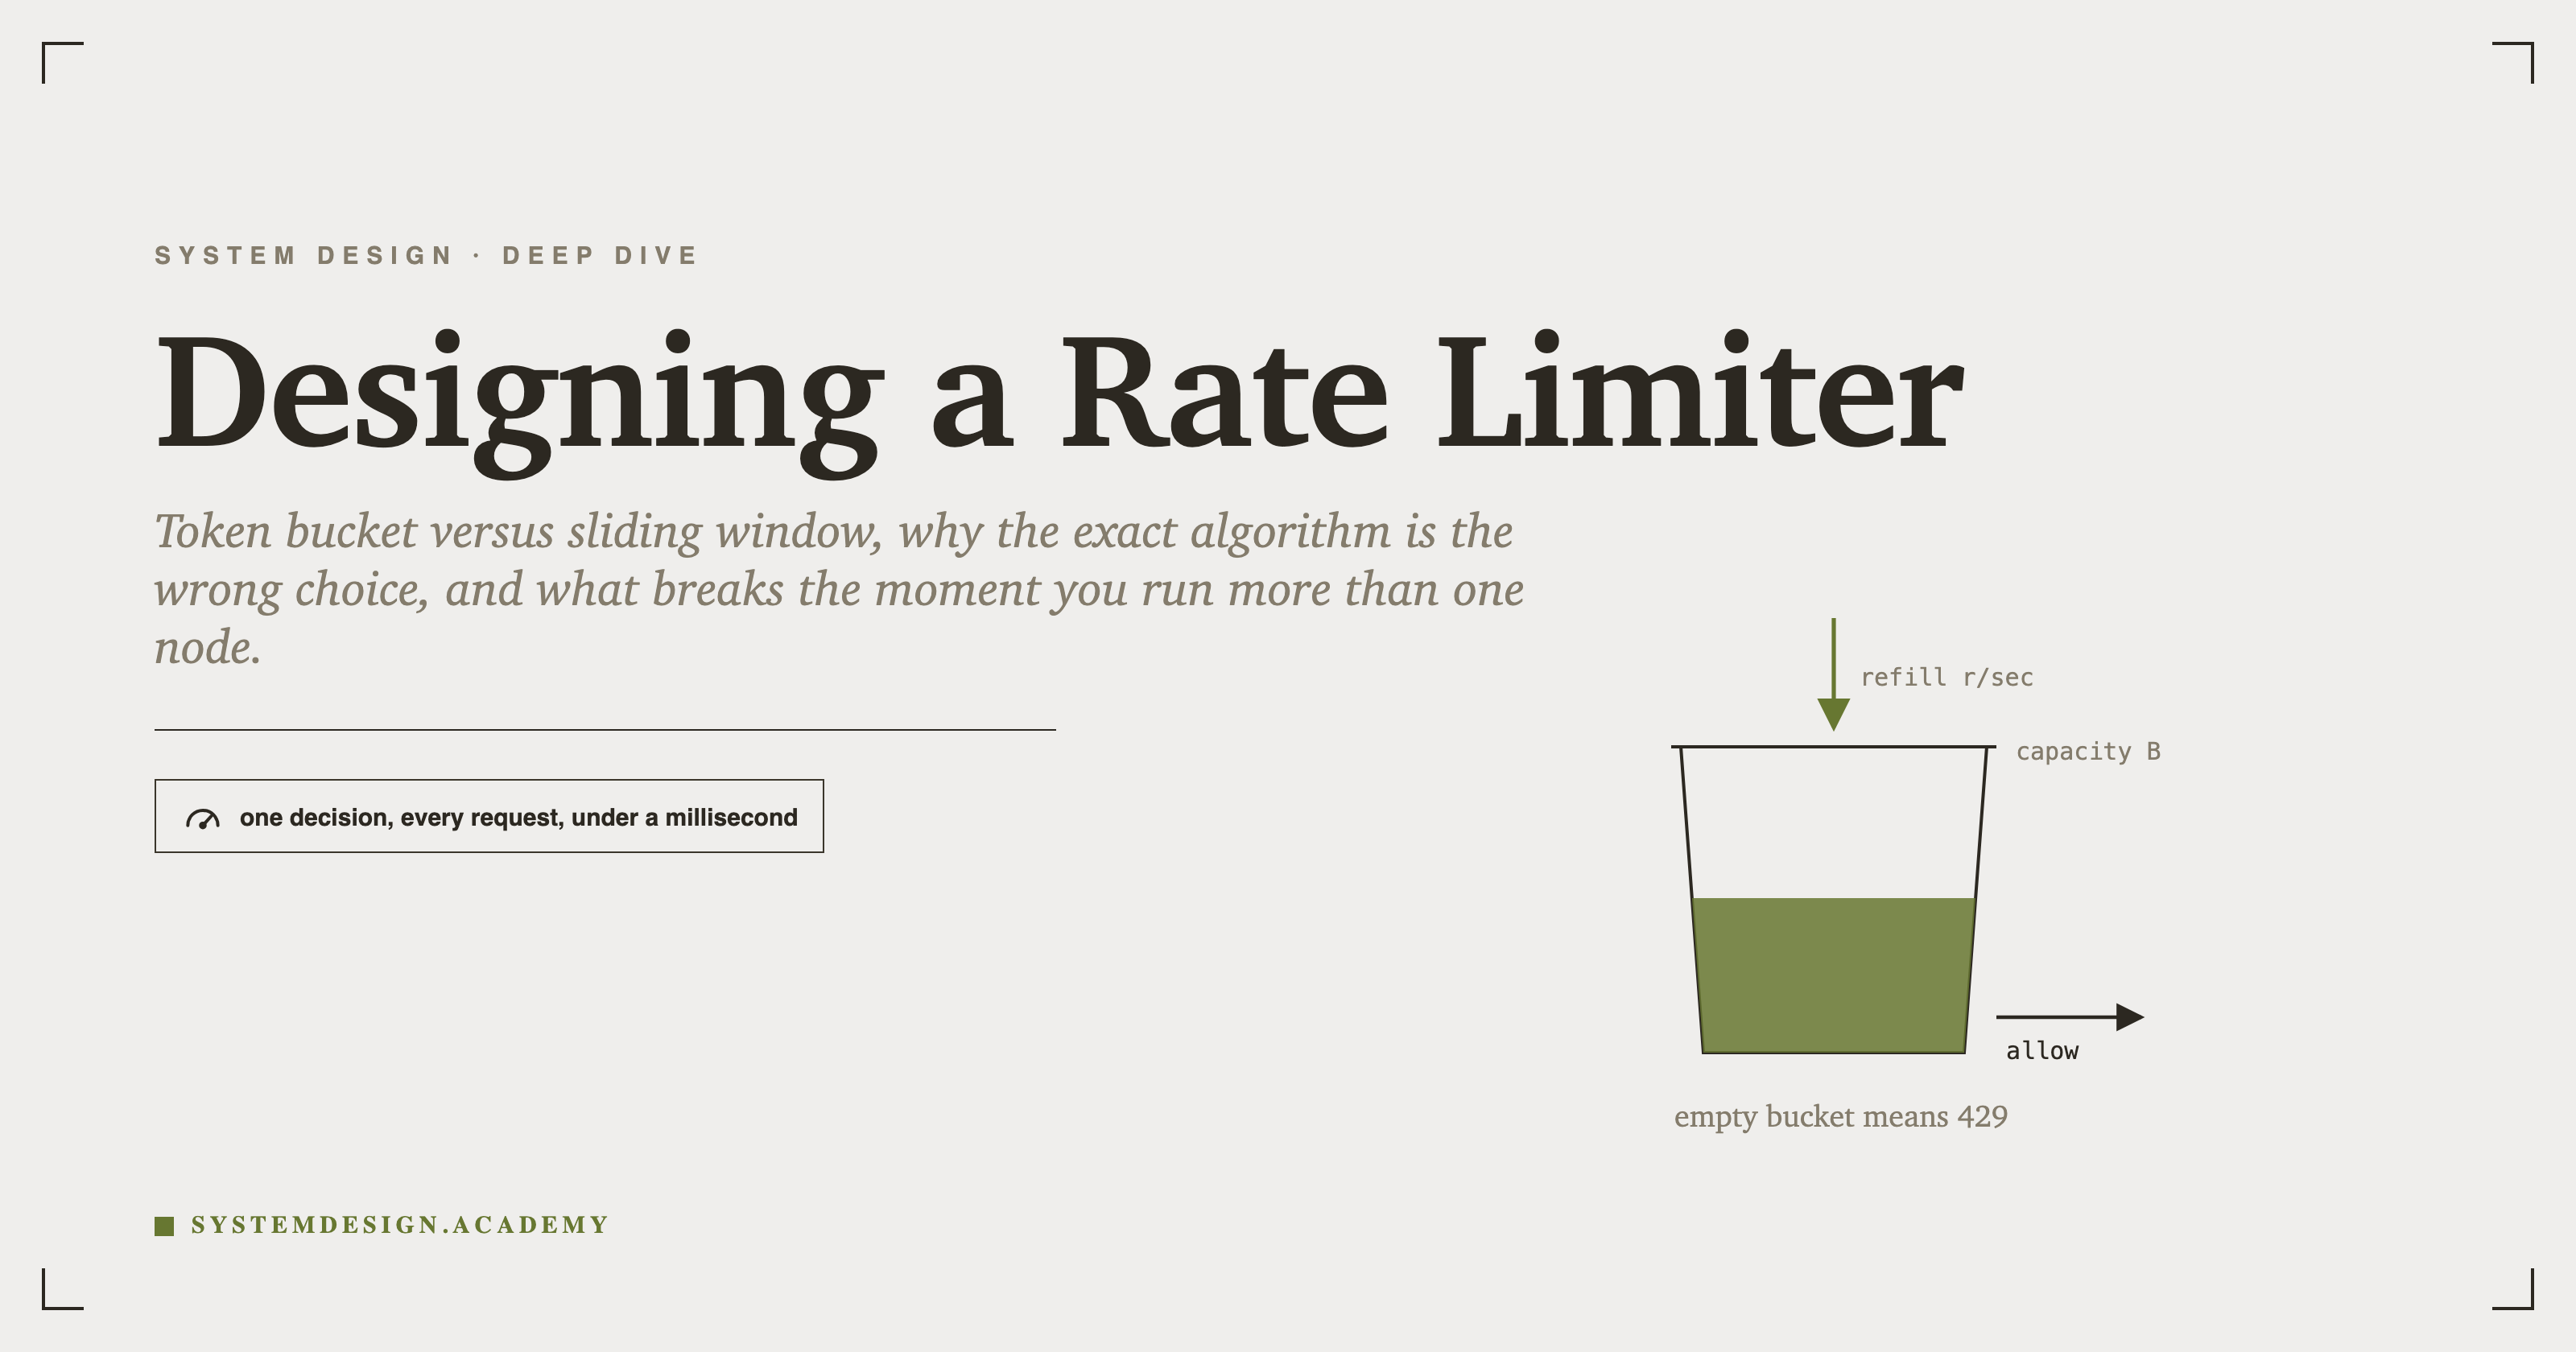Click the empty bucket means 429 caption
2576x1352 pixels.
click(x=1841, y=1116)
